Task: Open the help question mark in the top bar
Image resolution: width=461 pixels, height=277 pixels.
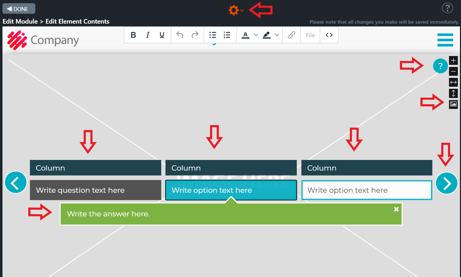Action: point(448,8)
